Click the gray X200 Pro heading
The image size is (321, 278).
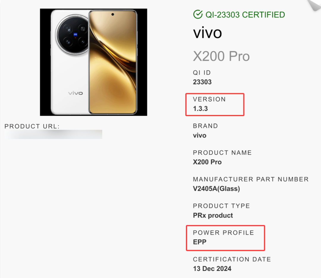coord(221,56)
